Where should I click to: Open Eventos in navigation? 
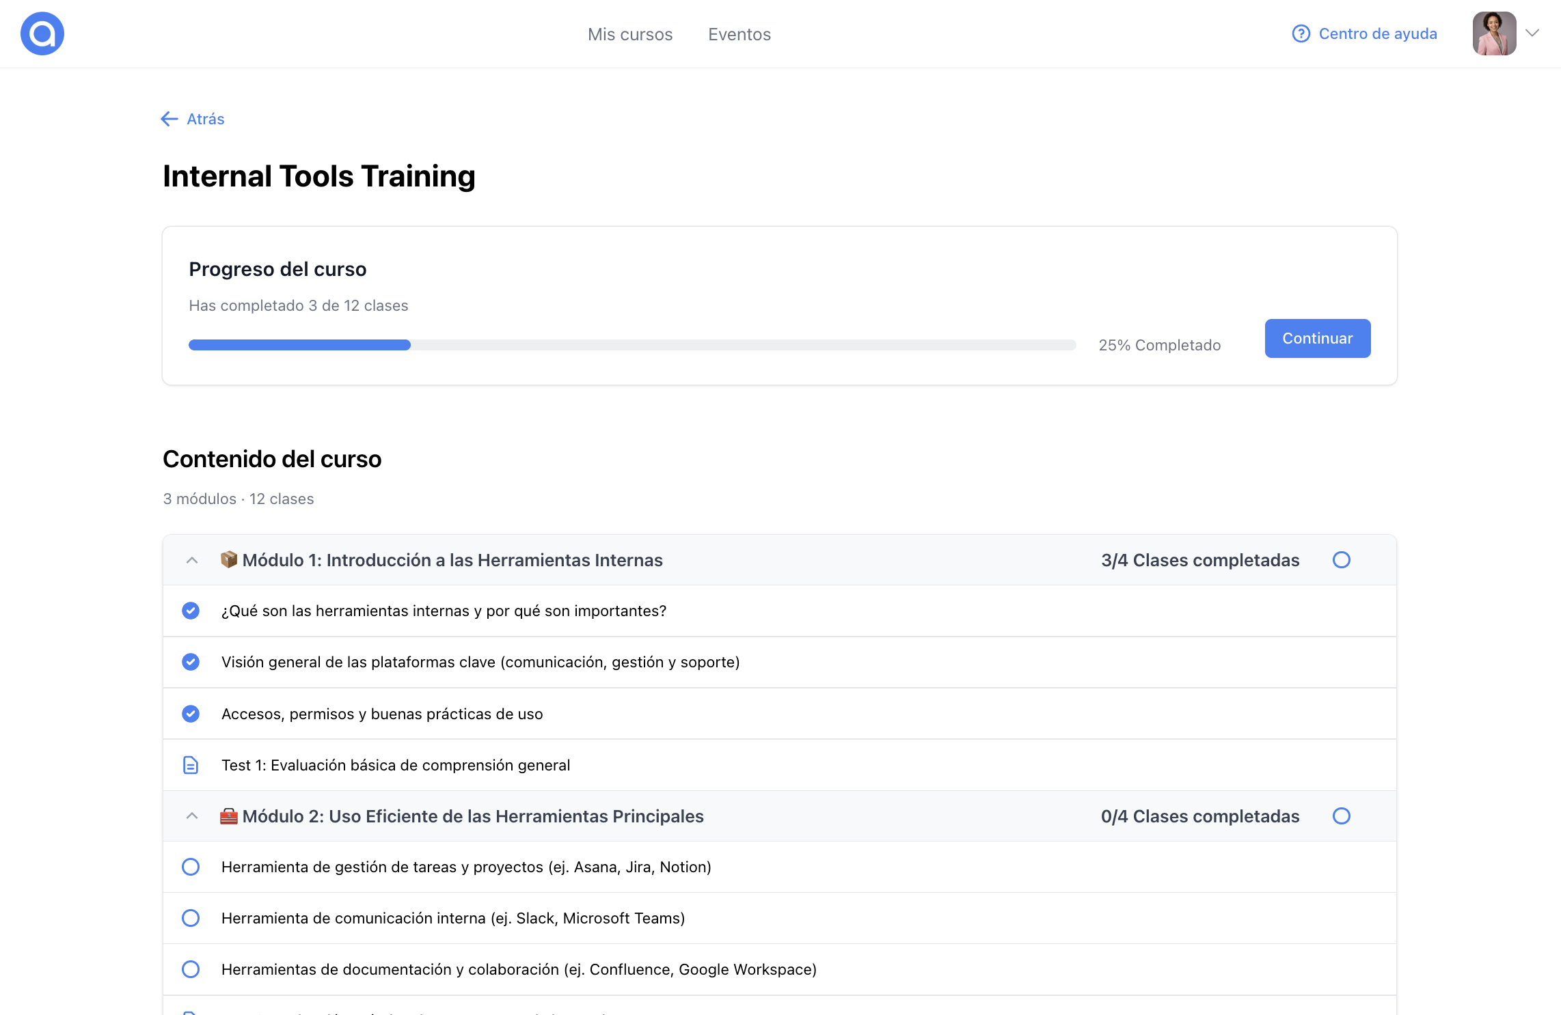click(x=739, y=34)
